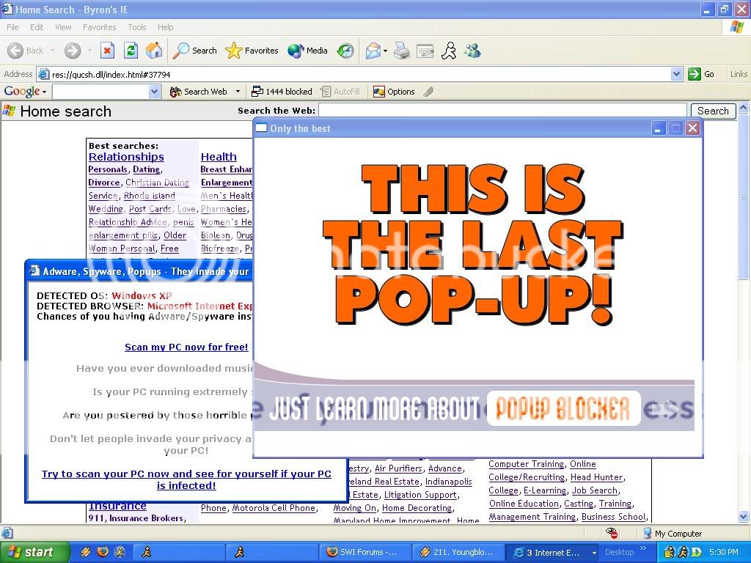Click the AutoFill button on the Google toolbar
The image size is (751, 563).
[340, 92]
